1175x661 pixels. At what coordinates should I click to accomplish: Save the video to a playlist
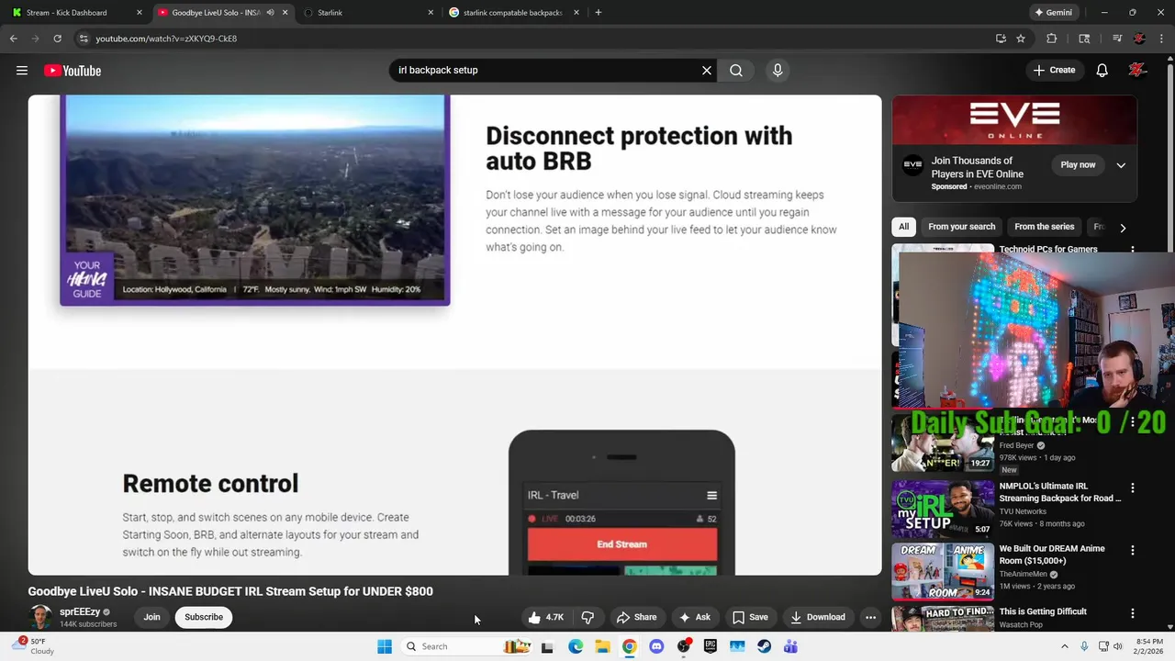point(750,617)
